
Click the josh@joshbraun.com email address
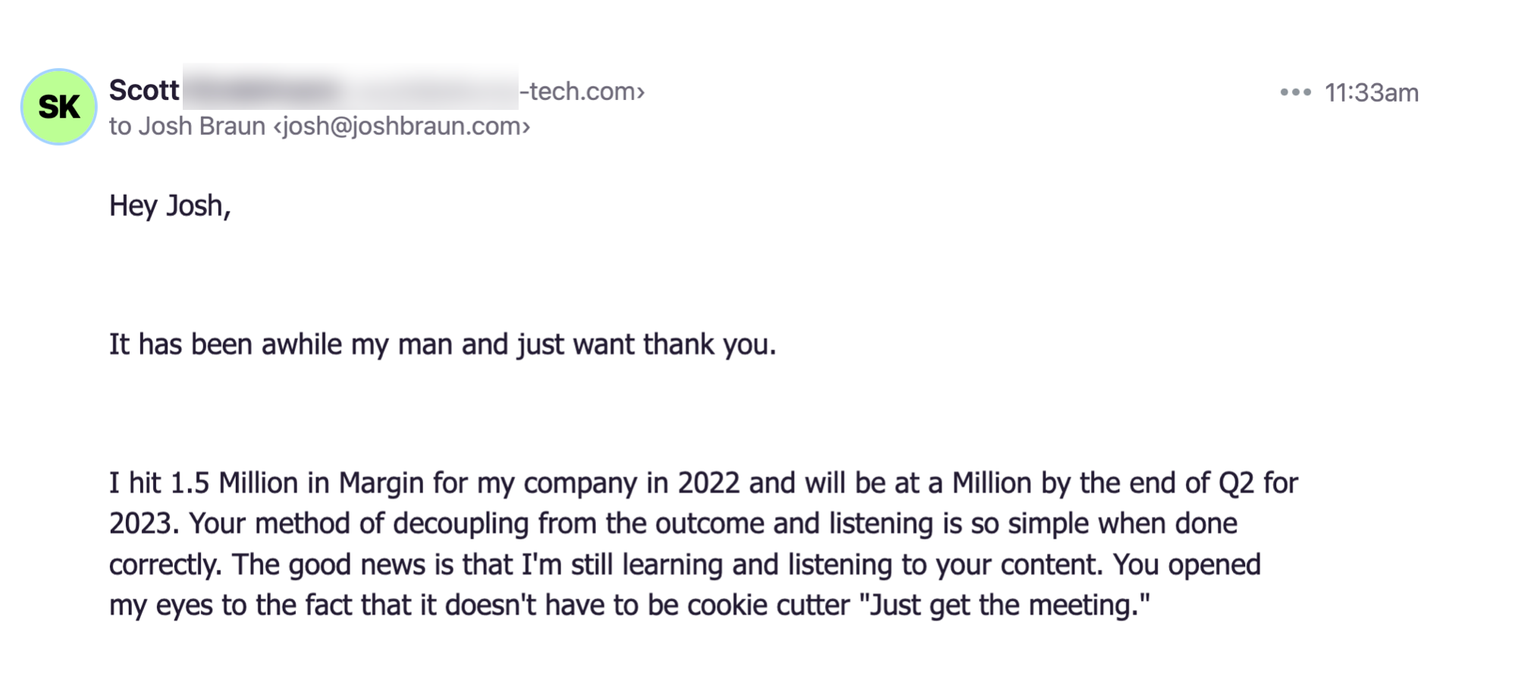[x=402, y=126]
